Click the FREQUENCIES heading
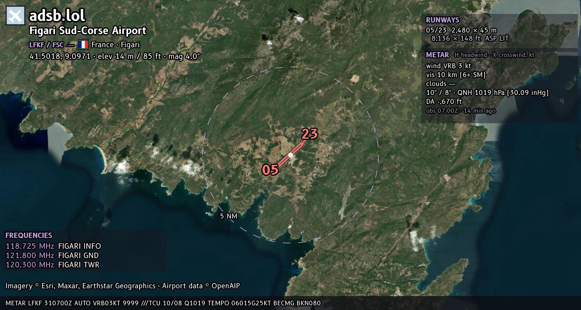 (29, 236)
